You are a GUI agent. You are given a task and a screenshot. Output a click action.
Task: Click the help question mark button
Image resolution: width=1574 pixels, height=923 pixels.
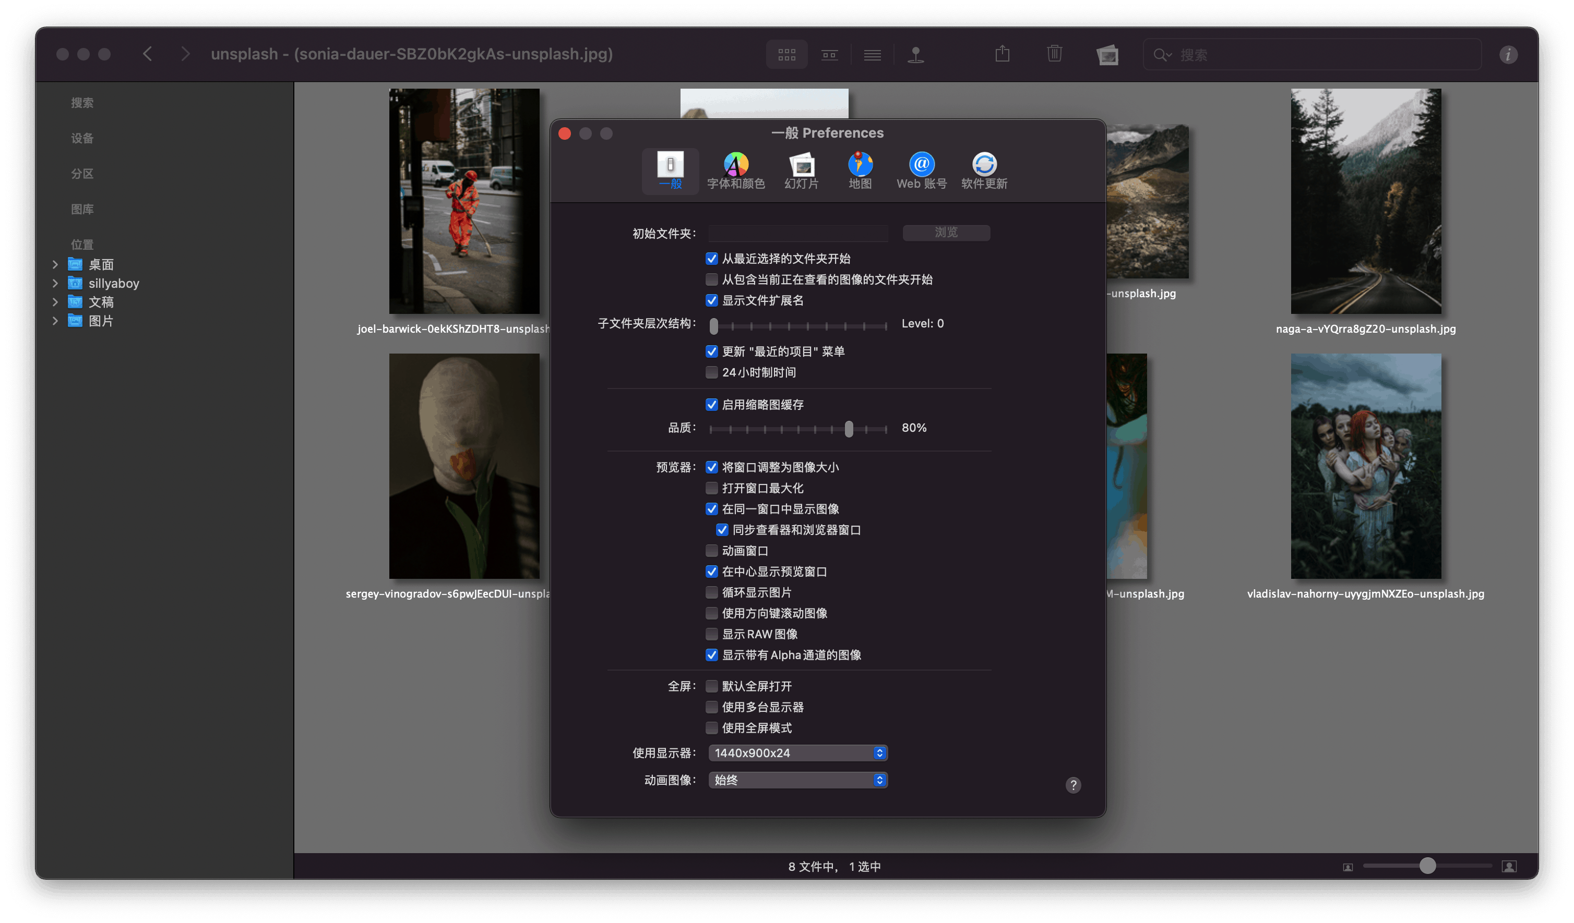(x=1073, y=785)
